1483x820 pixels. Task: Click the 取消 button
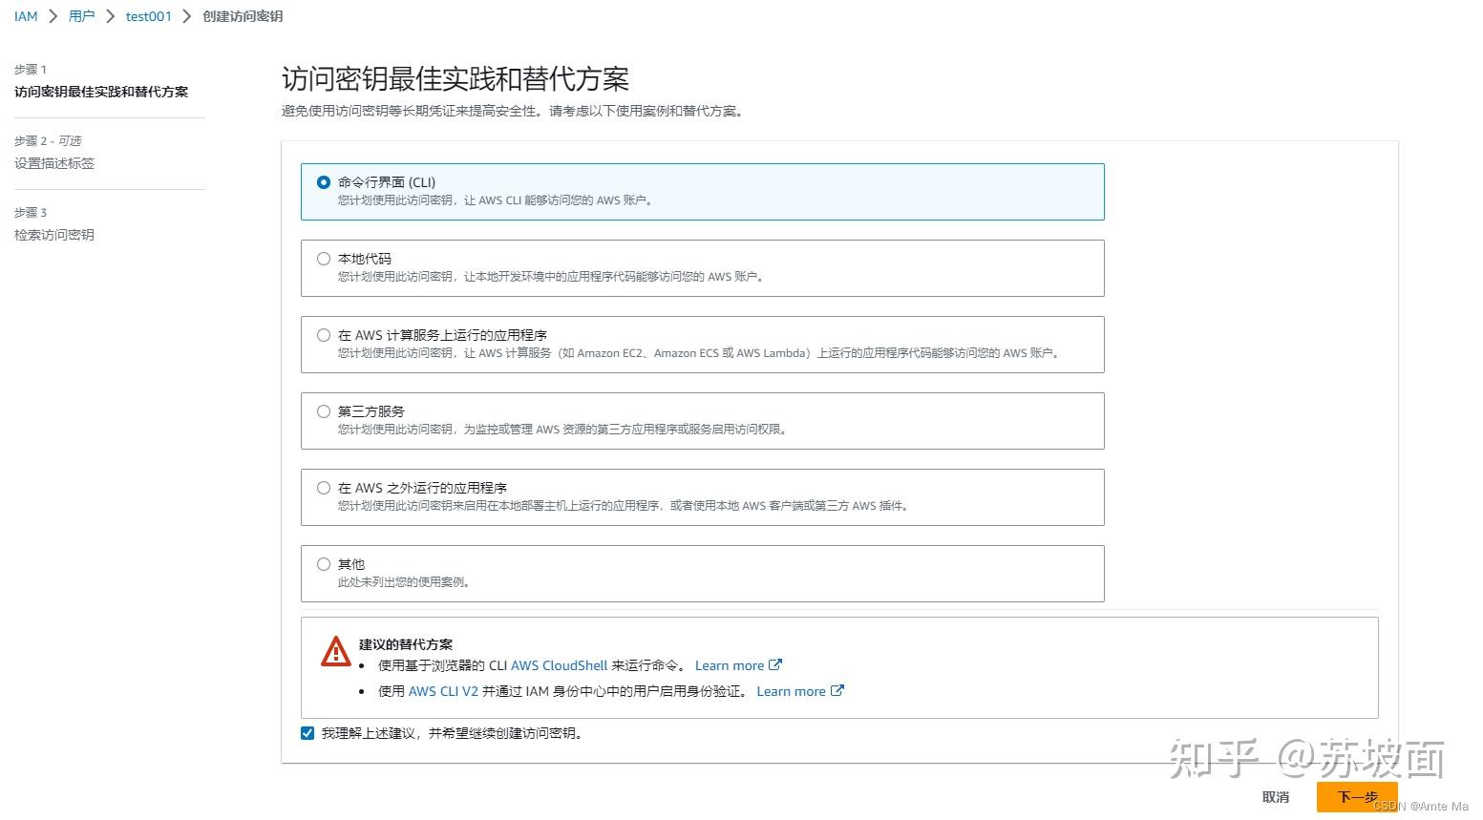click(x=1276, y=797)
